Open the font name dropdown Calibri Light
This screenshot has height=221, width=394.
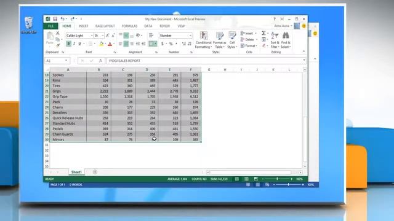[x=92, y=36]
